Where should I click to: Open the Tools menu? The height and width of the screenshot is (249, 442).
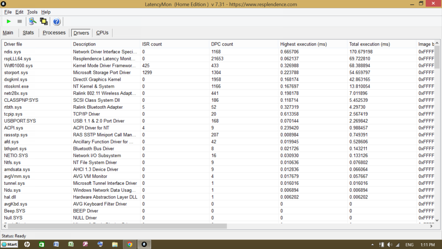click(x=32, y=12)
